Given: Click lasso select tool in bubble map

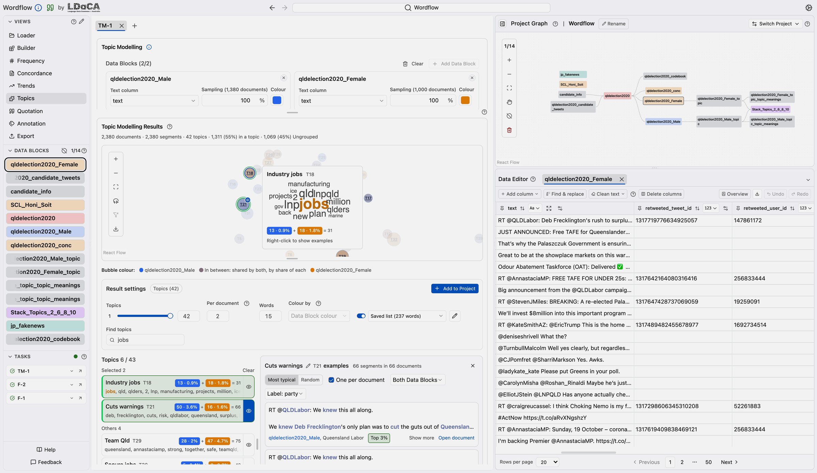Looking at the screenshot, I should 116,201.
